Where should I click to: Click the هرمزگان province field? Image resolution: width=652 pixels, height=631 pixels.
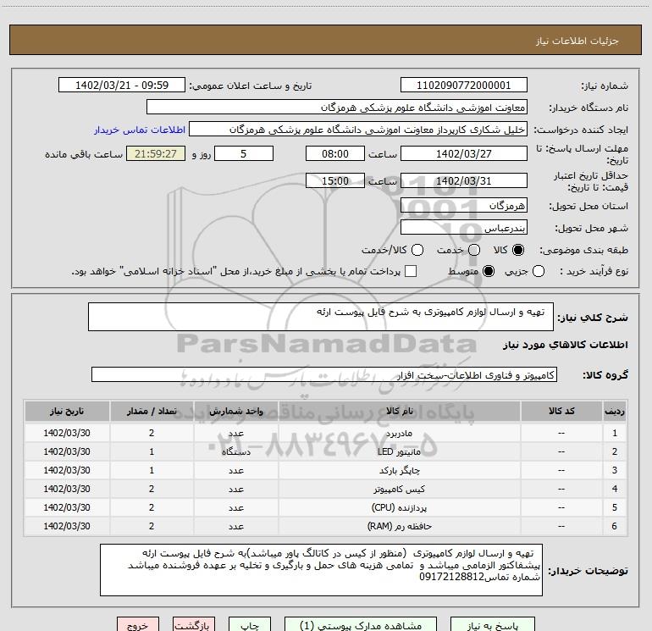pos(464,206)
